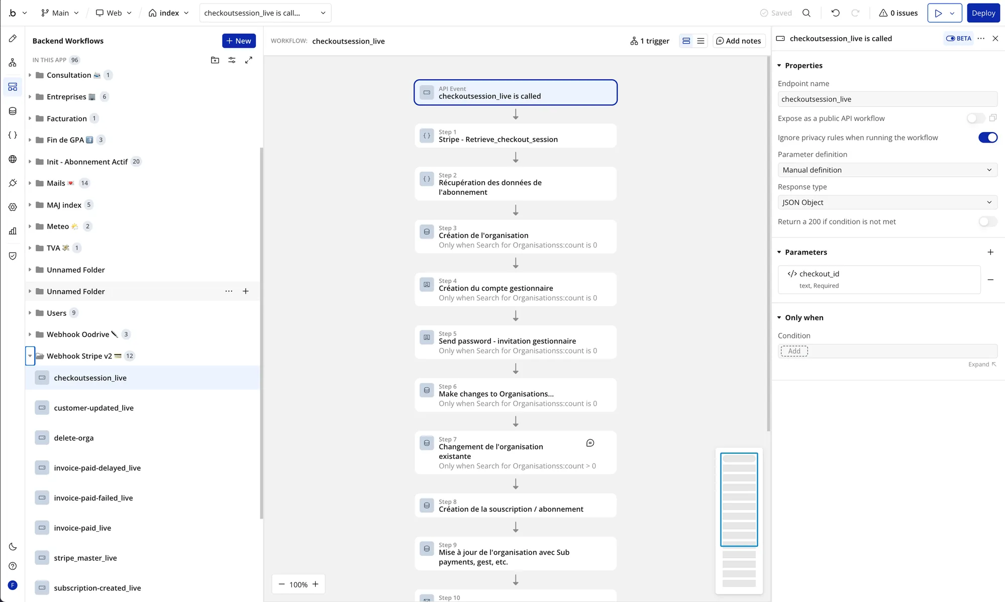Viewport: 1005px width, 602px height.
Task: Collapse the Webhook Stripe v2 folder
Action: pyautogui.click(x=30, y=356)
